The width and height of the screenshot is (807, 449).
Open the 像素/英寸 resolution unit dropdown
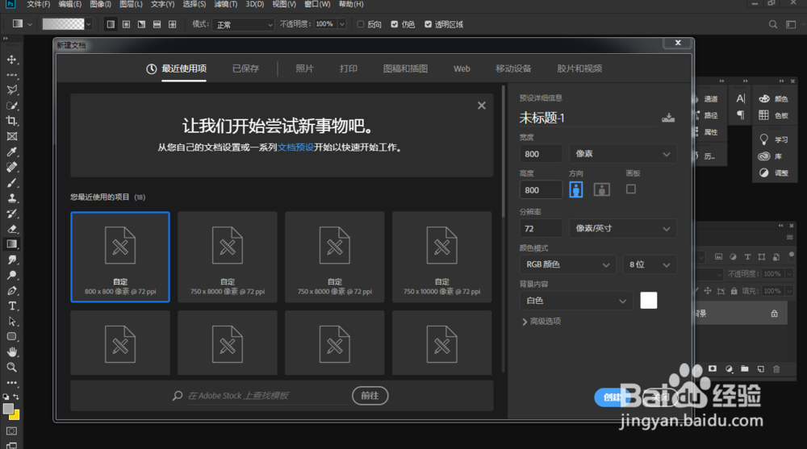coord(622,228)
